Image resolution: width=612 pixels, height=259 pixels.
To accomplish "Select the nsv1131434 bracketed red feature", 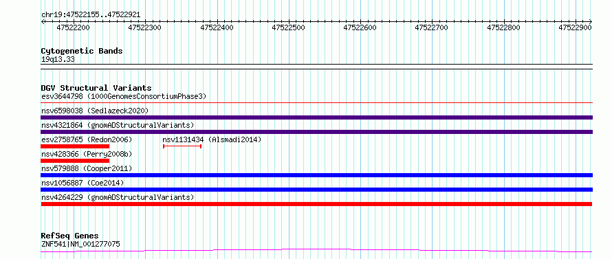I will click(182, 146).
